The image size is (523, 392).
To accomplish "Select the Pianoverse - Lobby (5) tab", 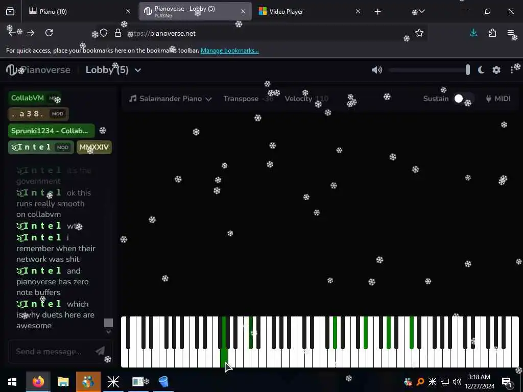I will click(x=195, y=12).
